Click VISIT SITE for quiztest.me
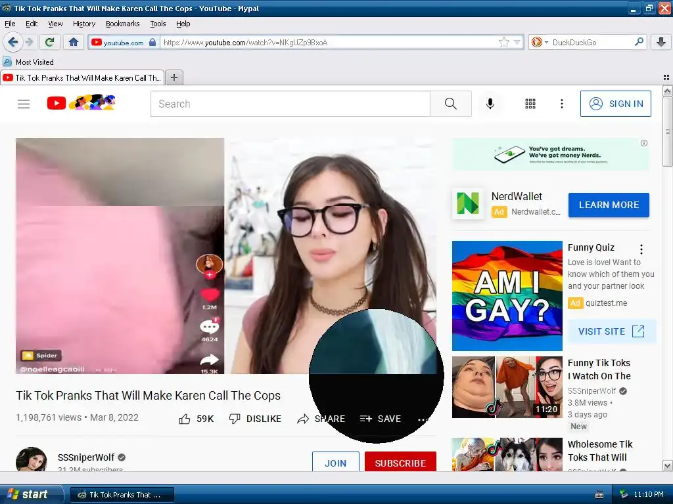Viewport: 673px width, 504px height. coord(612,331)
